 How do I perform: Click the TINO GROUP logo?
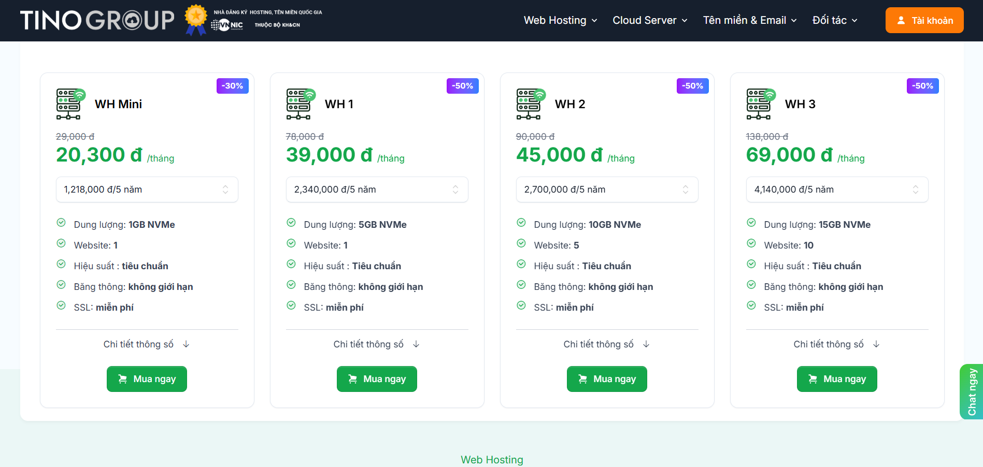pyautogui.click(x=97, y=21)
